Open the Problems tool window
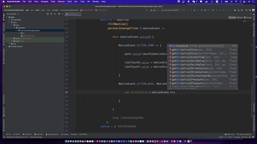The width and height of the screenshot is (257, 144). coord(27,134)
